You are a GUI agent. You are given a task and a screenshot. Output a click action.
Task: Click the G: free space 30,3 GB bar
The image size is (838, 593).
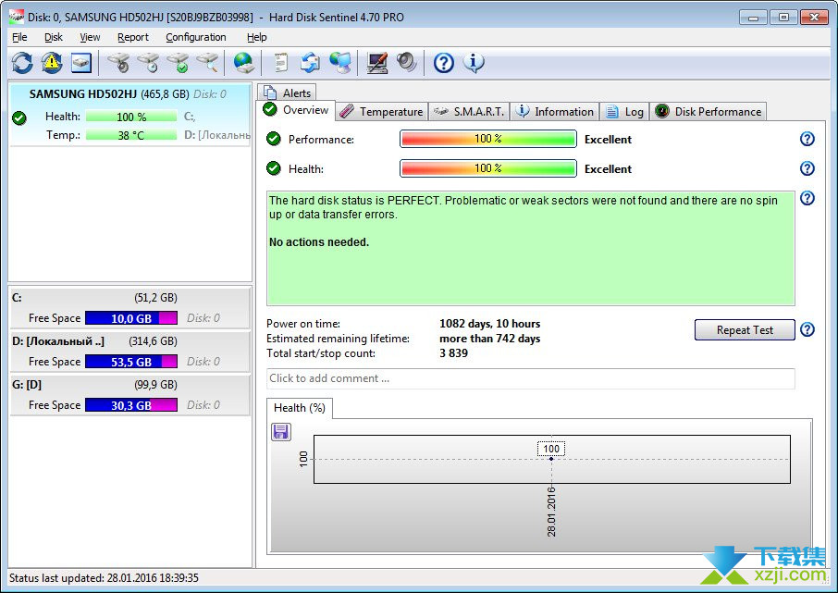pyautogui.click(x=131, y=405)
